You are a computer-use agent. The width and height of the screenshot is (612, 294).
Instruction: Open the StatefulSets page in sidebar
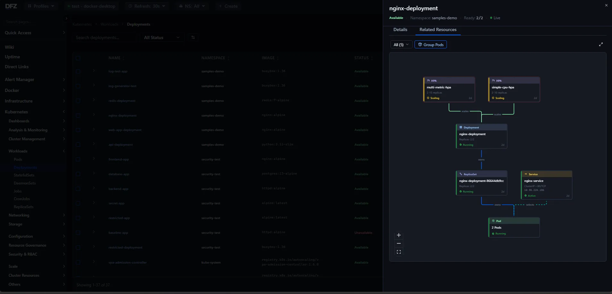pyautogui.click(x=24, y=175)
